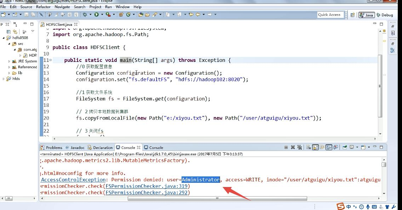The width and height of the screenshot is (402, 210).
Task: Open the Debug button dropdown arrow
Action: (90, 14)
